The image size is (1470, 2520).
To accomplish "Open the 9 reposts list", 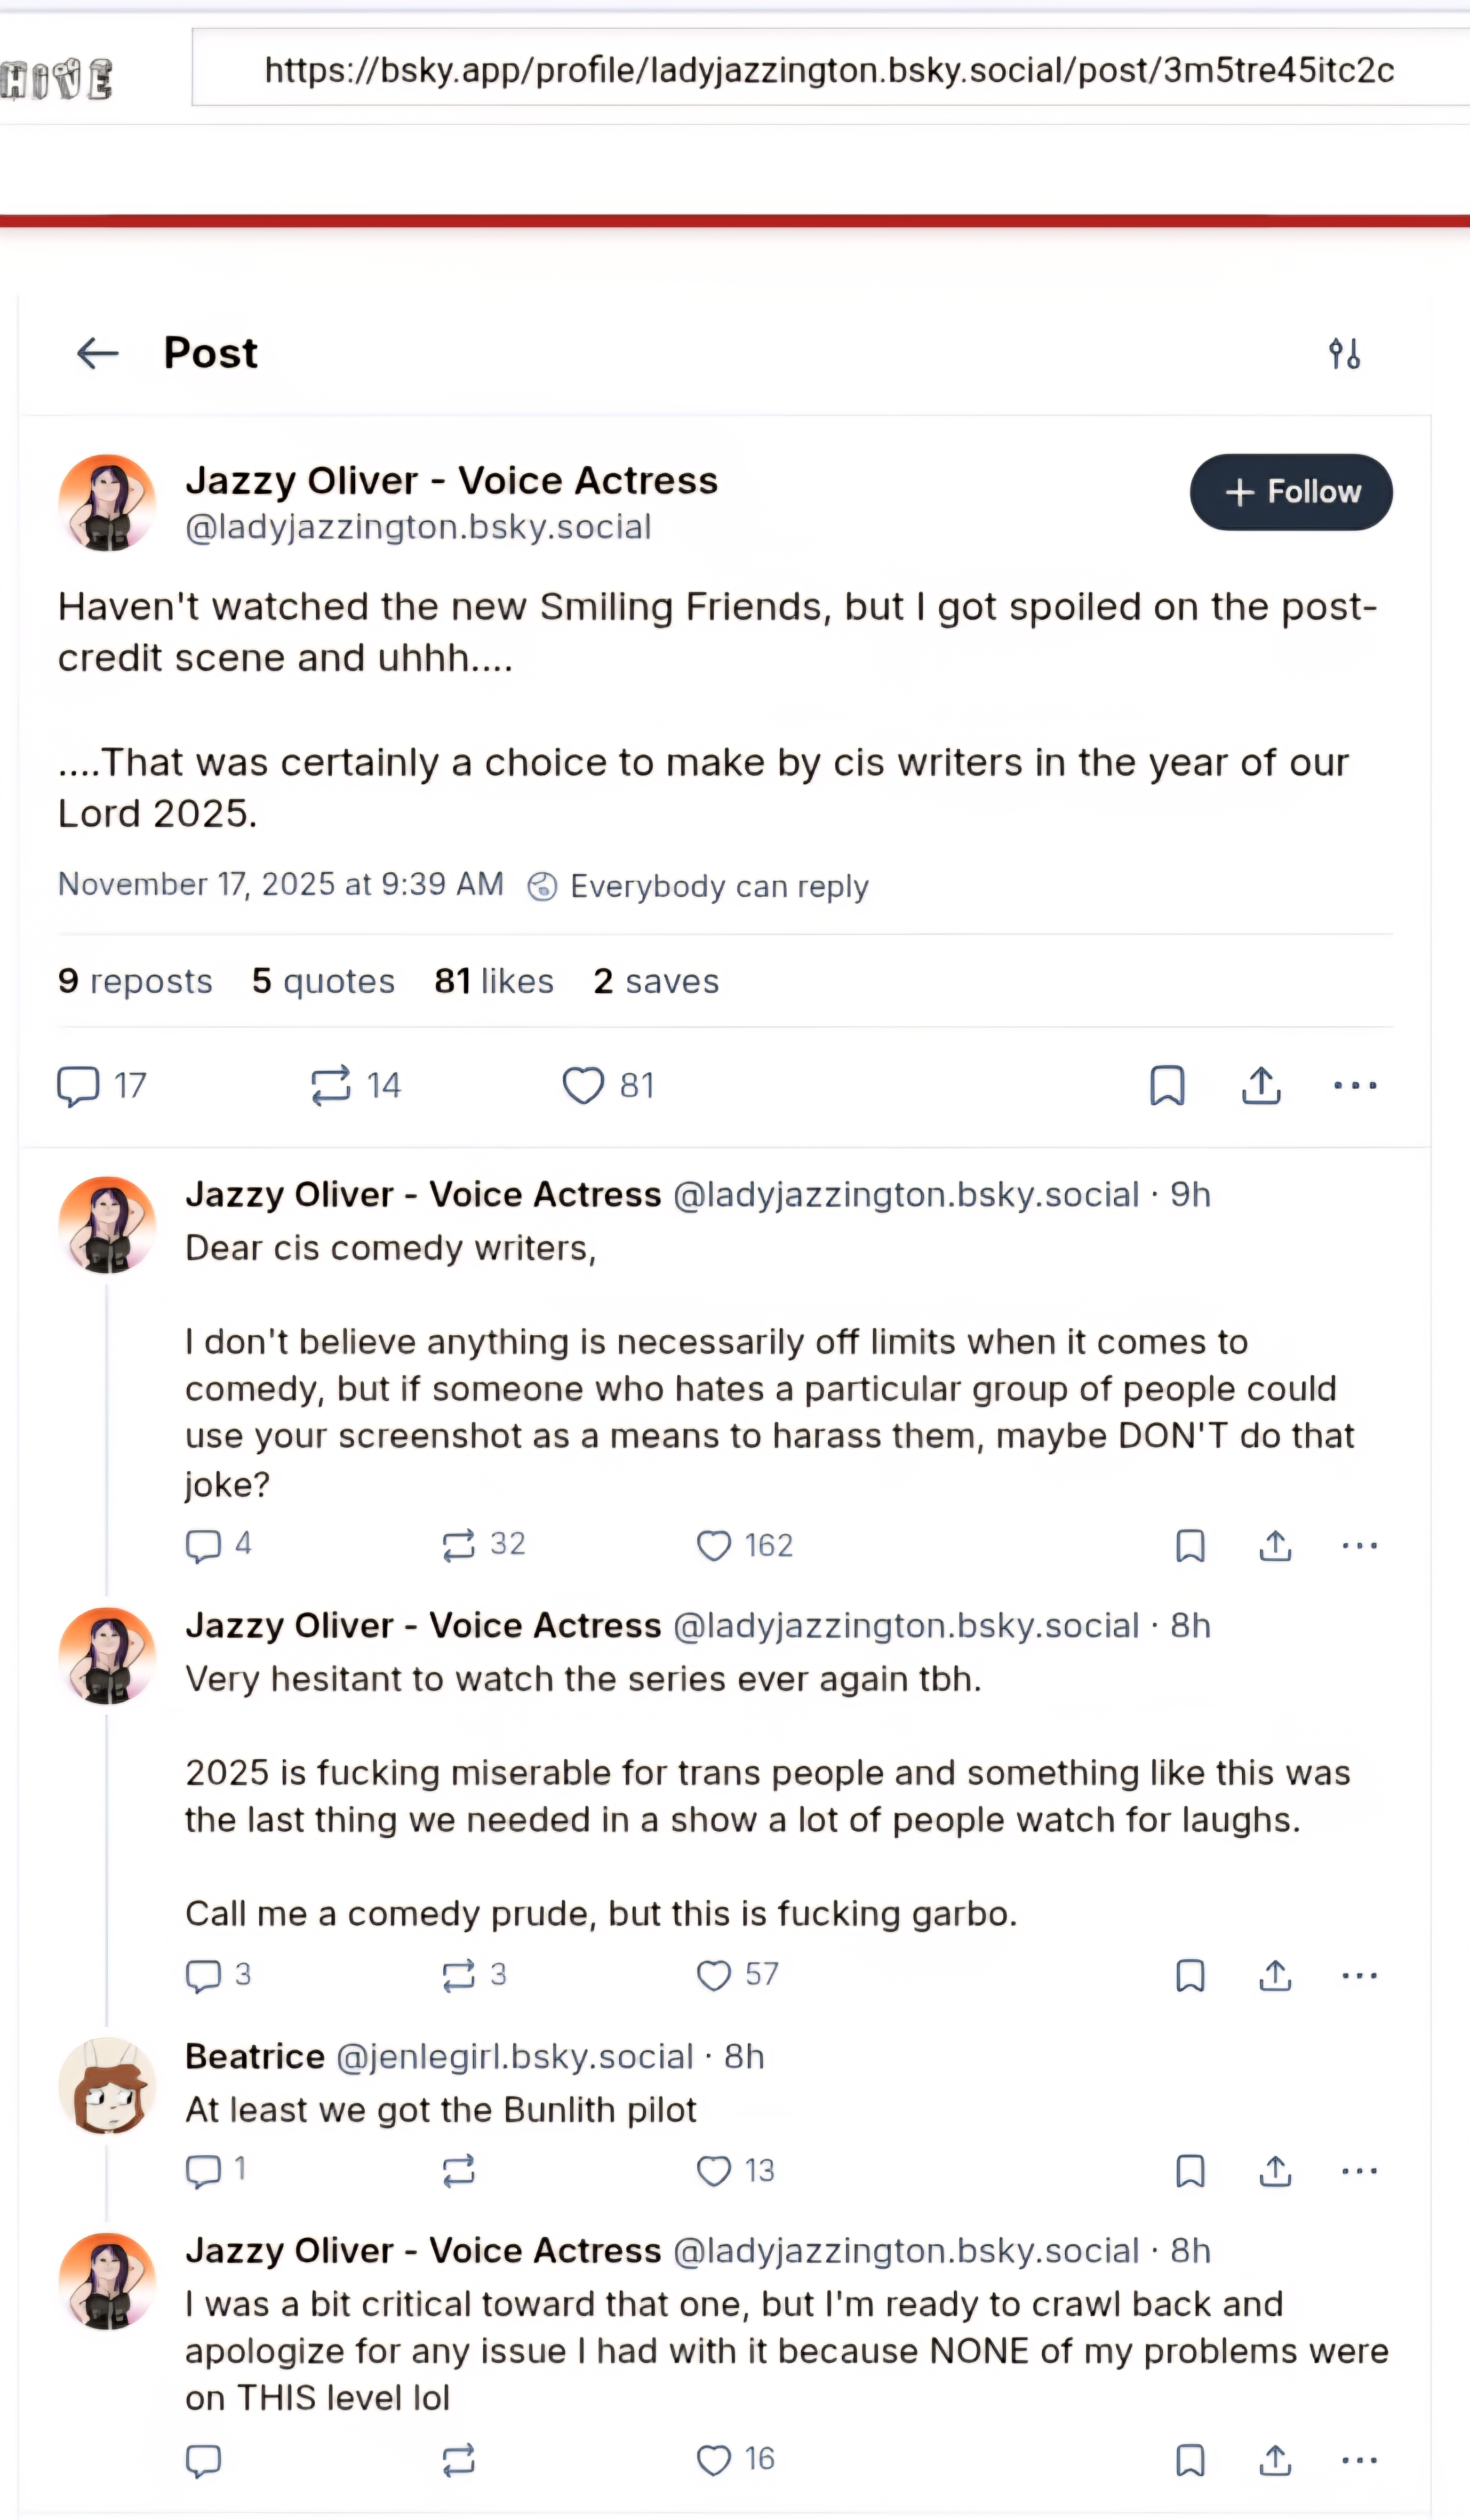I will coord(135,981).
